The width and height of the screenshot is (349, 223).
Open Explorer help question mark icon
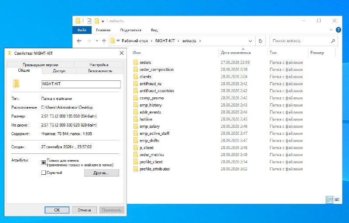[339, 30]
